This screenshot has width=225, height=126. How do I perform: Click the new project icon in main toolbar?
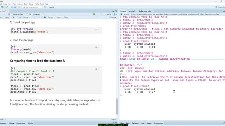(x=2, y=7)
